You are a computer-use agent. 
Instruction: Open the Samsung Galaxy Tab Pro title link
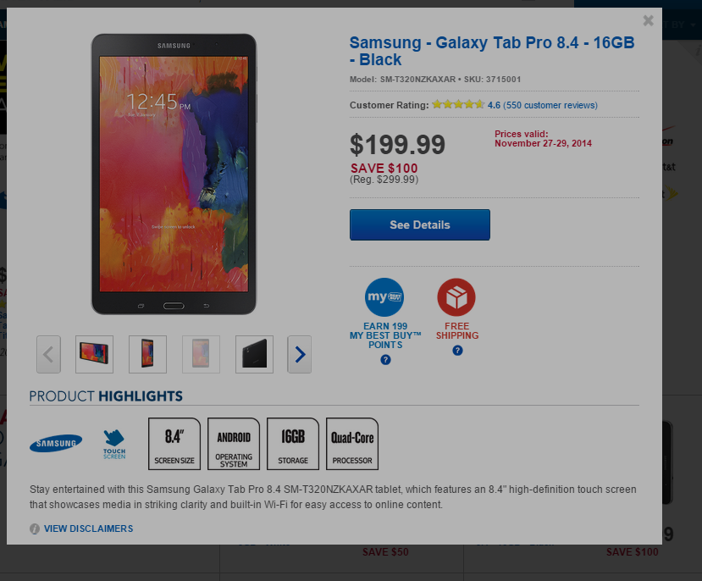click(x=492, y=52)
